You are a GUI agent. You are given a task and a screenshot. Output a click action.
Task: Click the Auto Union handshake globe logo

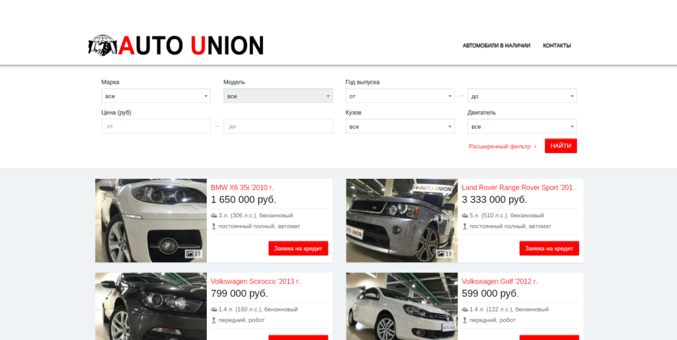pyautogui.click(x=102, y=46)
